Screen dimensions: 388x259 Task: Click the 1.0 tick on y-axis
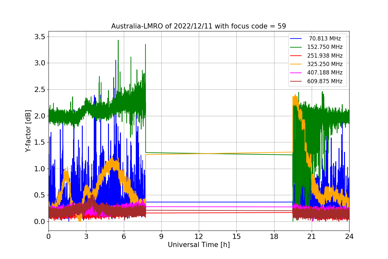click(x=39, y=169)
